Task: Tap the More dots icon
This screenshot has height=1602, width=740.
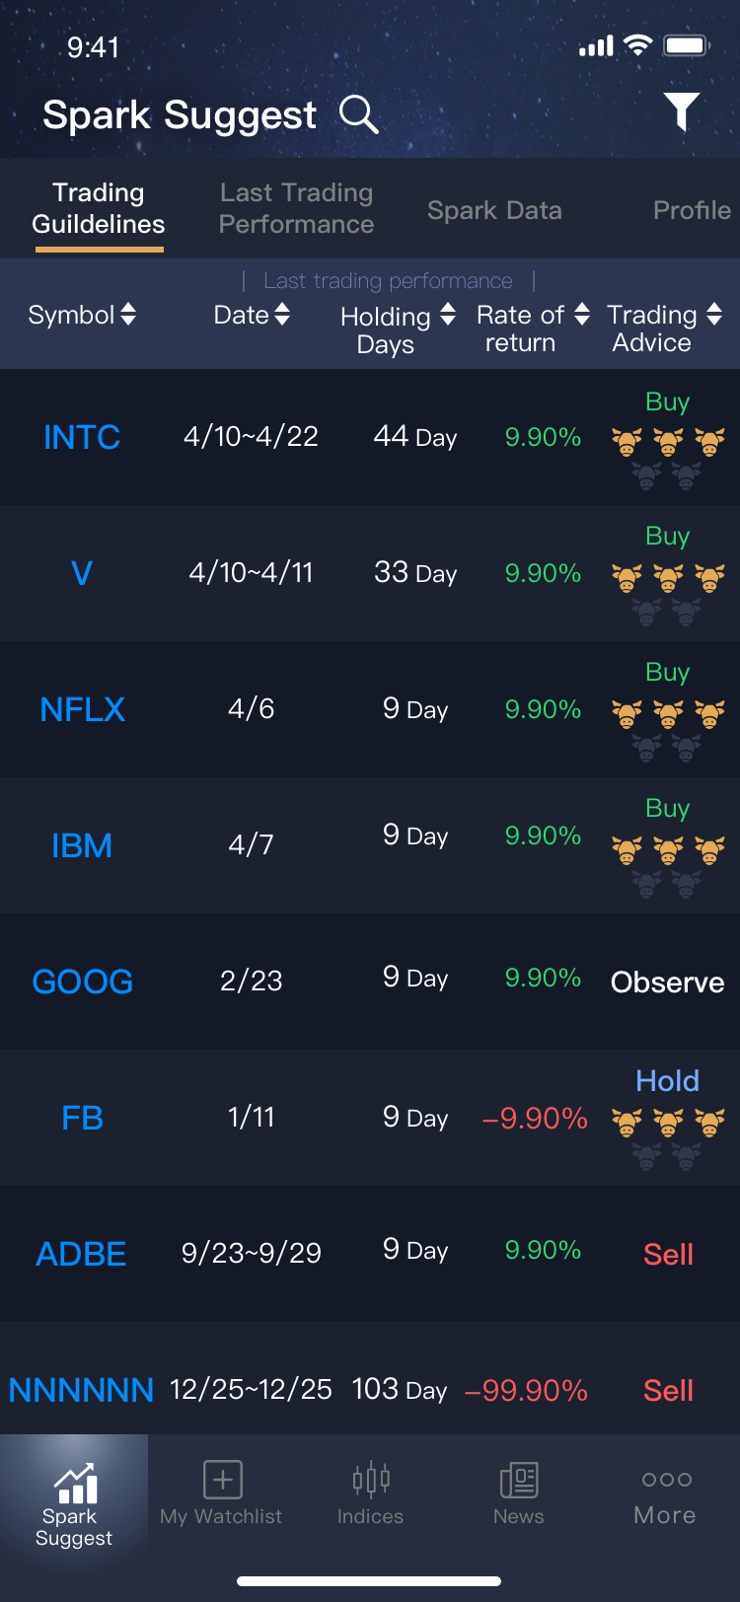Action: tap(667, 1479)
